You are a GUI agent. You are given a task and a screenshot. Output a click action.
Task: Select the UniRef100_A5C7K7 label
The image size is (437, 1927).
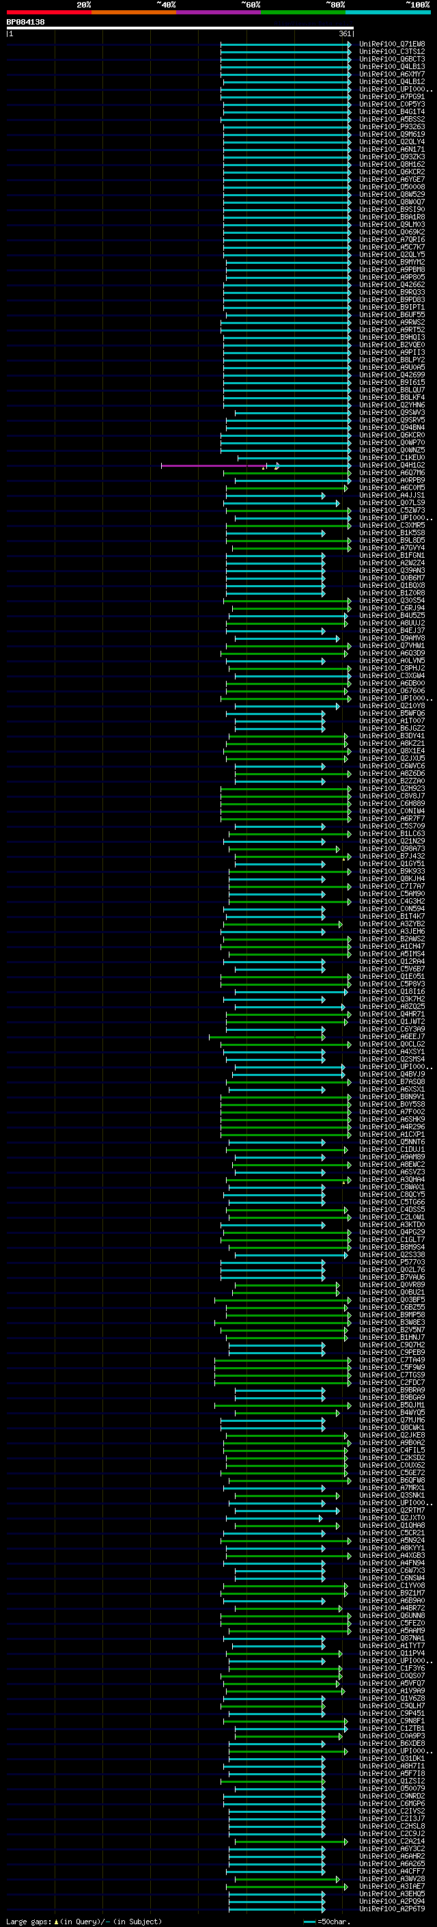392,247
